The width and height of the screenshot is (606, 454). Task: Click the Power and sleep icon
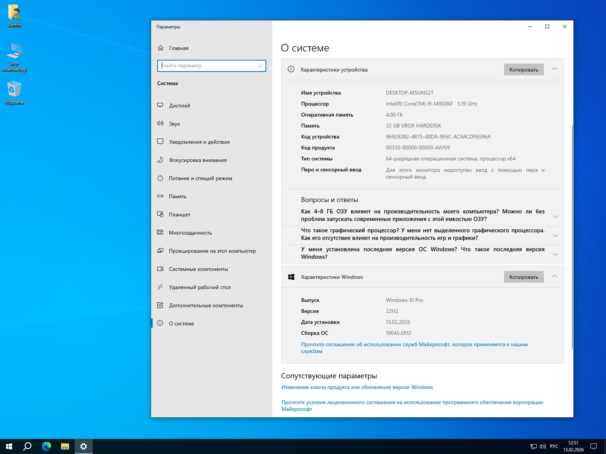(160, 178)
